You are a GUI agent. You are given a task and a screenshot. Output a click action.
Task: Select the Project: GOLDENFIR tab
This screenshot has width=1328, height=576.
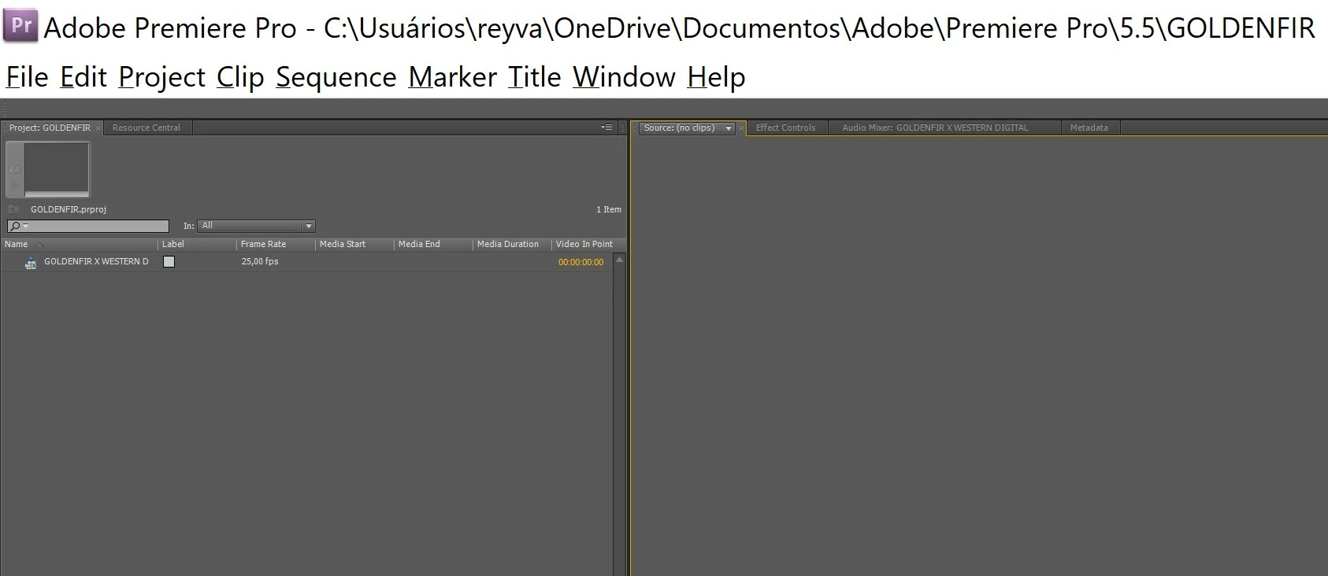click(x=50, y=127)
